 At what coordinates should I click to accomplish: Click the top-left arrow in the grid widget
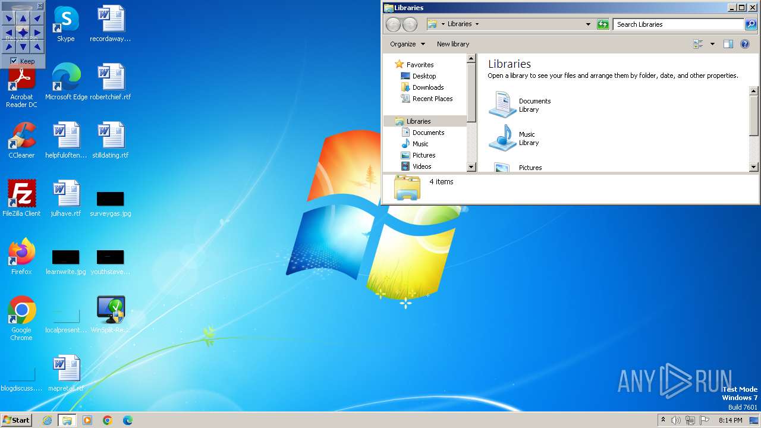pos(8,18)
